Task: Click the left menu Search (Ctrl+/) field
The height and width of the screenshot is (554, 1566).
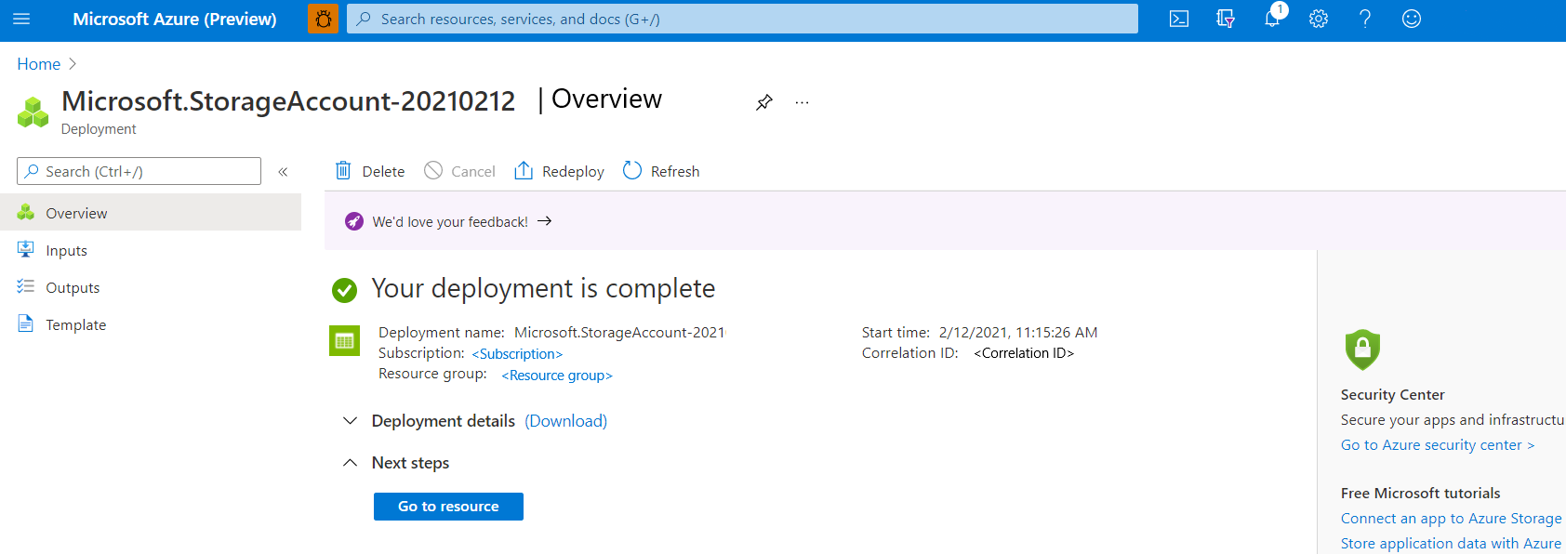Action: pyautogui.click(x=139, y=171)
